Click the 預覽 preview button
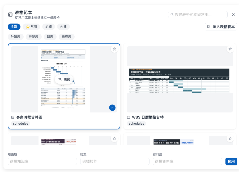The width and height of the screenshot is (239, 172). click(64, 79)
